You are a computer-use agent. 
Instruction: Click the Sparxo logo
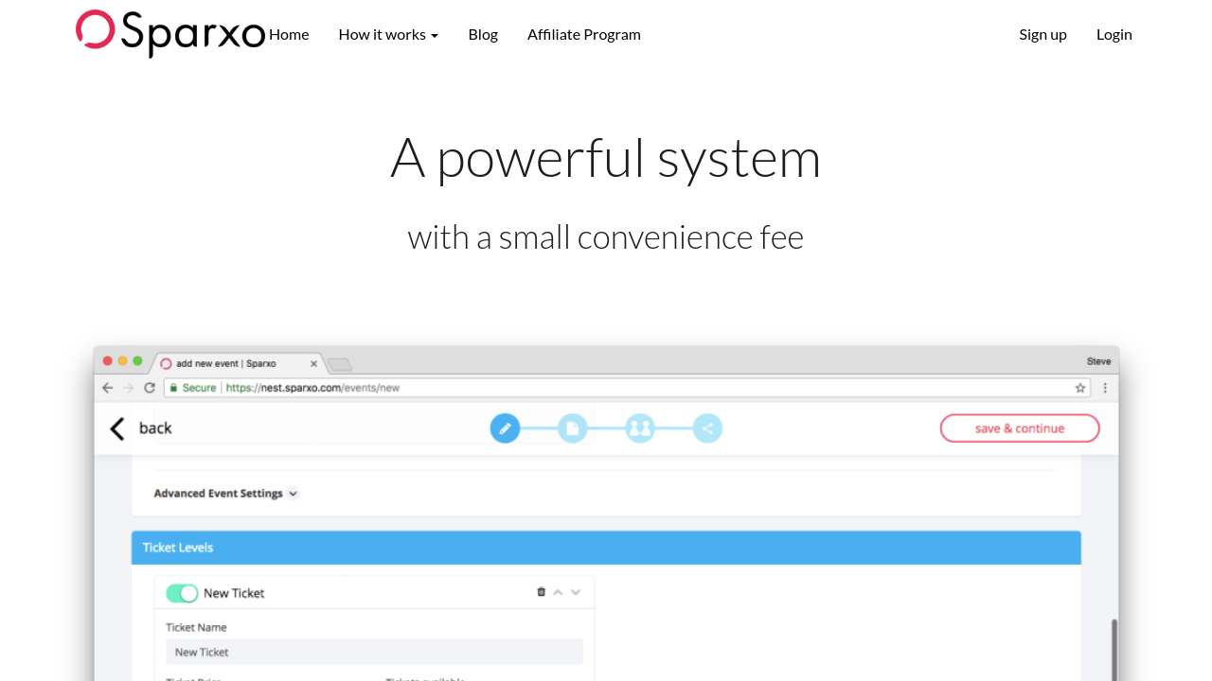170,33
